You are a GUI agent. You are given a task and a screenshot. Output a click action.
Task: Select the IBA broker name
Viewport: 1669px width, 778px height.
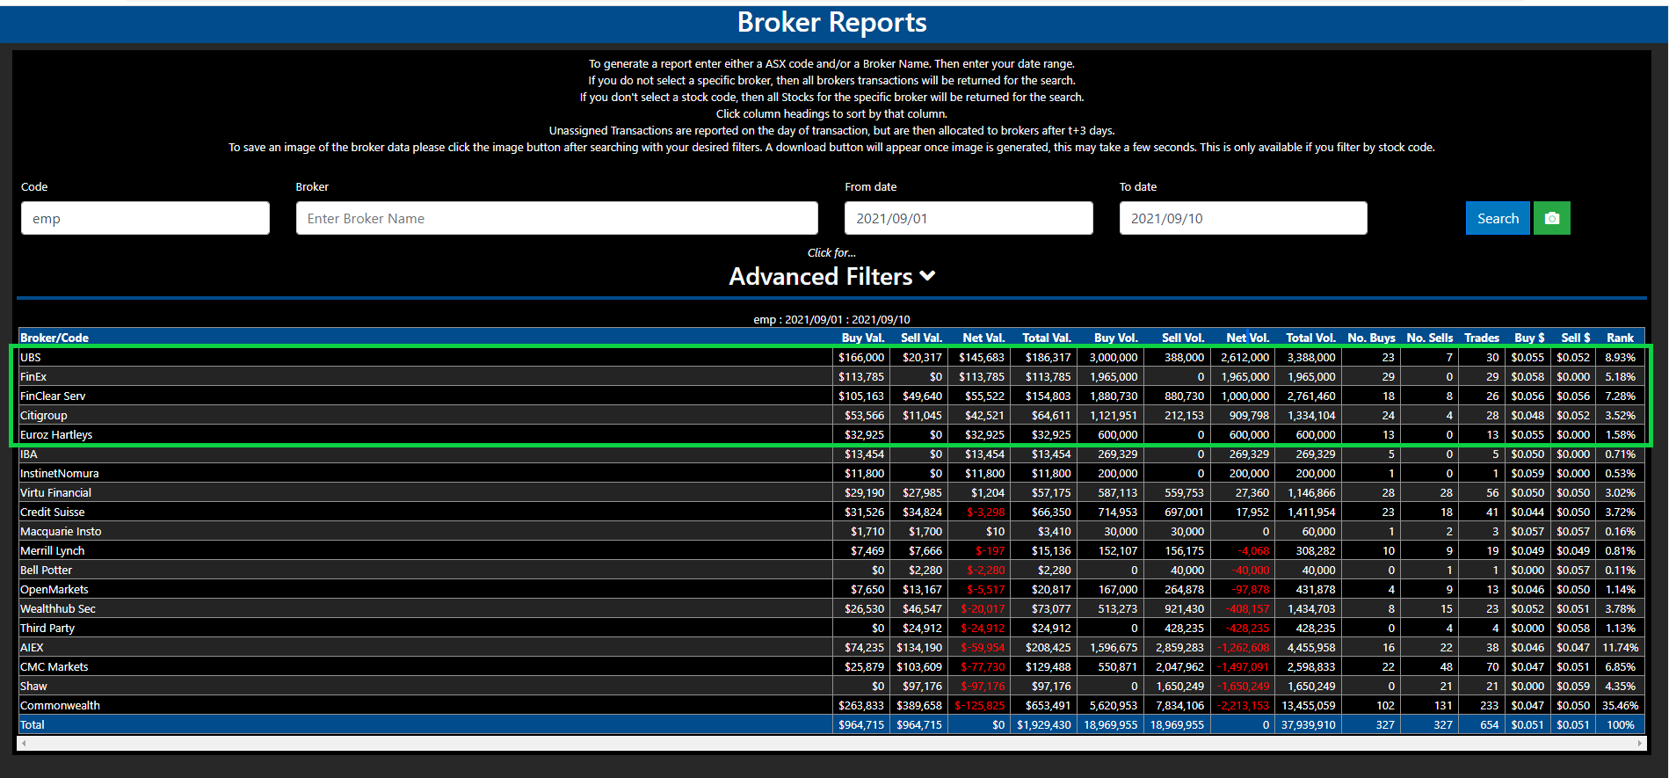tap(29, 454)
